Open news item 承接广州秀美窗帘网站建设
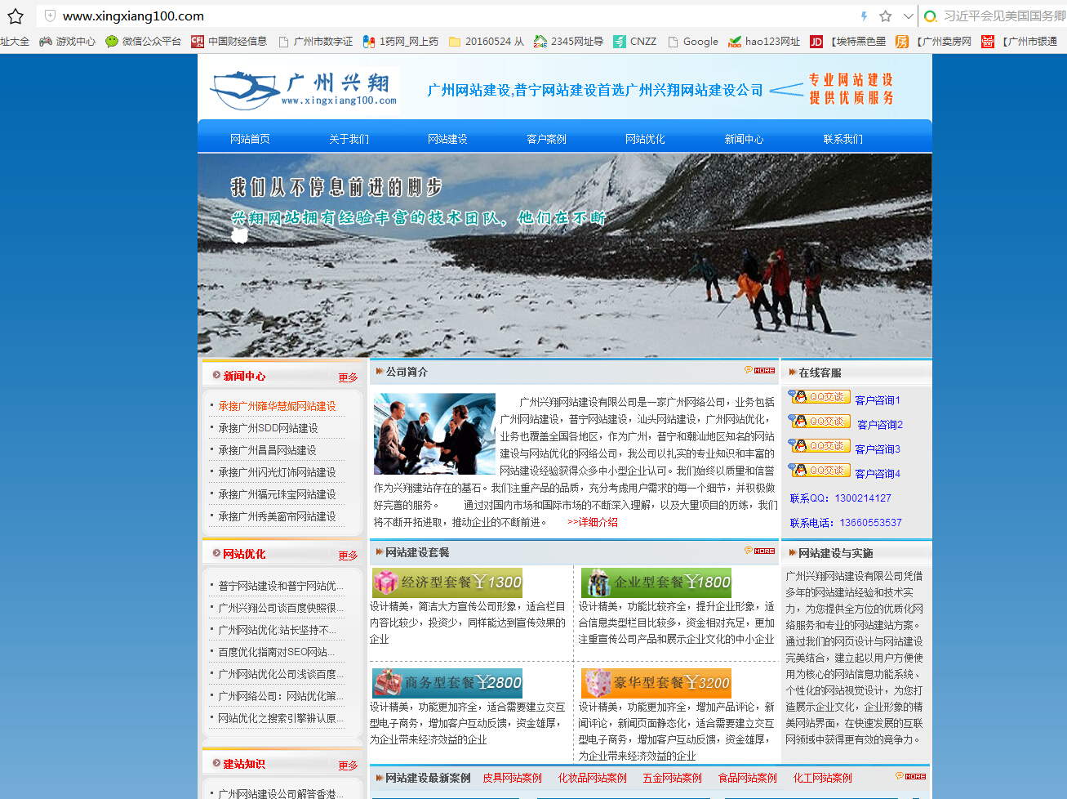Image resolution: width=1067 pixels, height=799 pixels. coord(277,516)
